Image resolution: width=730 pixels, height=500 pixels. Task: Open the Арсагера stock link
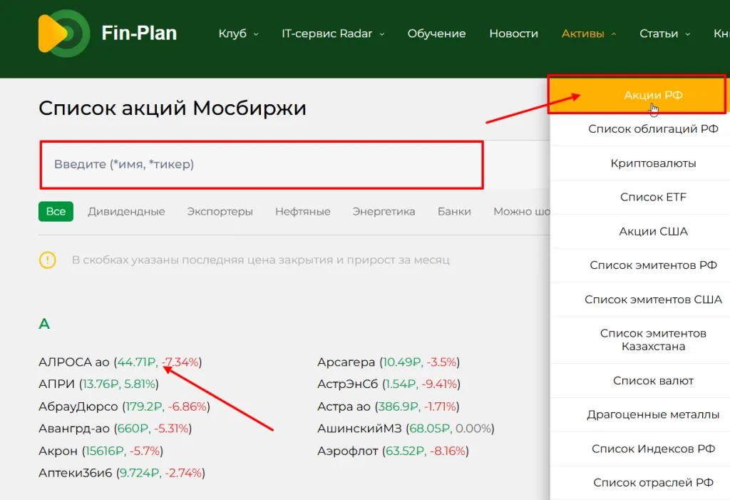point(346,362)
